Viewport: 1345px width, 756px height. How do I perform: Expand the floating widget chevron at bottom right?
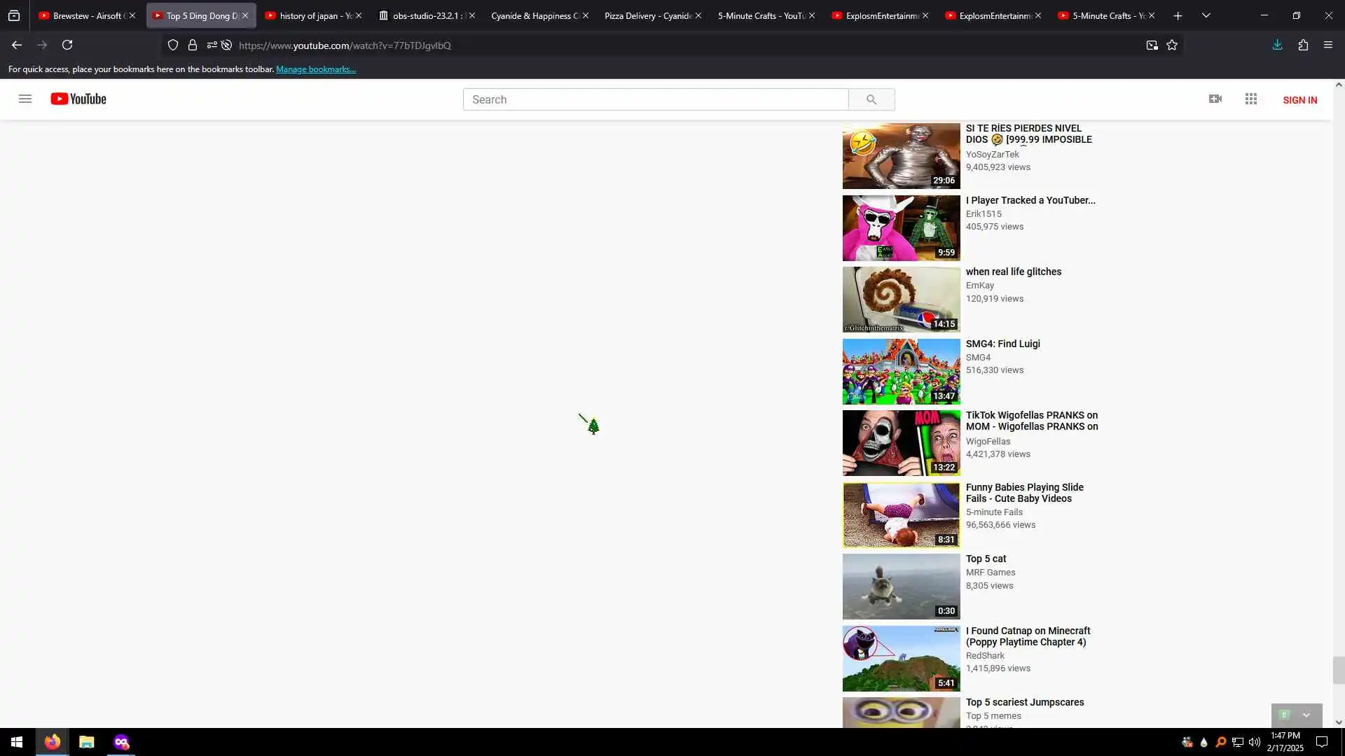[x=1306, y=715]
